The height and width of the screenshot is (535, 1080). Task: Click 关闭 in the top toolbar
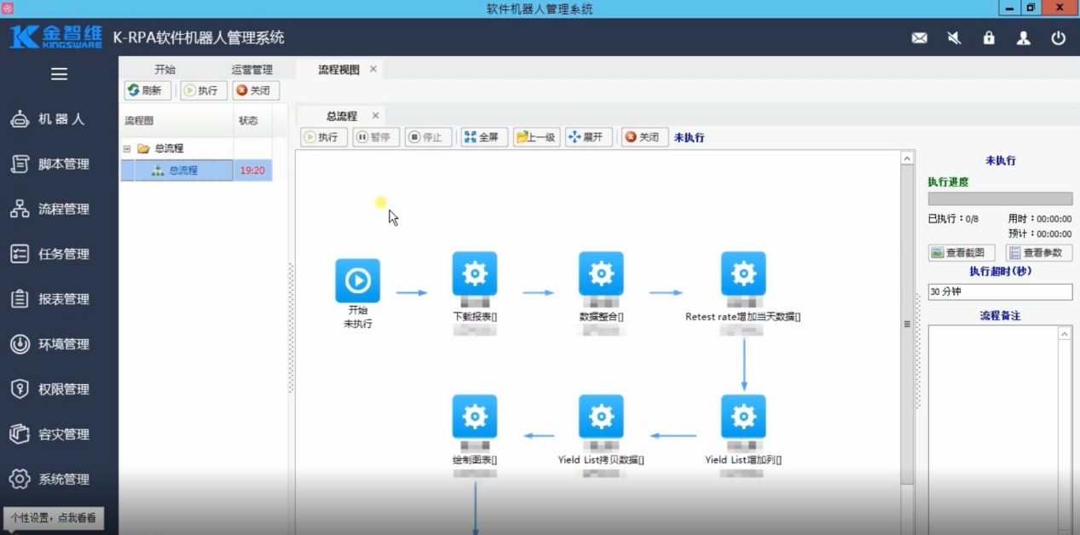point(256,90)
